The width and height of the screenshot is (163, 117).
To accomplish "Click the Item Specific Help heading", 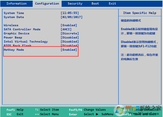I will (140, 13).
